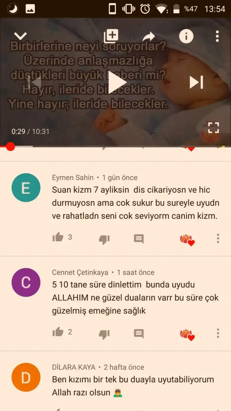Like Eymen Sahin's comment
231x411 pixels.
[58, 237]
